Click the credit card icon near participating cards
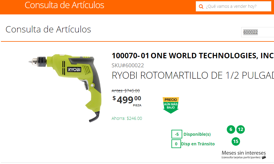The width and height of the screenshot is (274, 164). point(264,157)
